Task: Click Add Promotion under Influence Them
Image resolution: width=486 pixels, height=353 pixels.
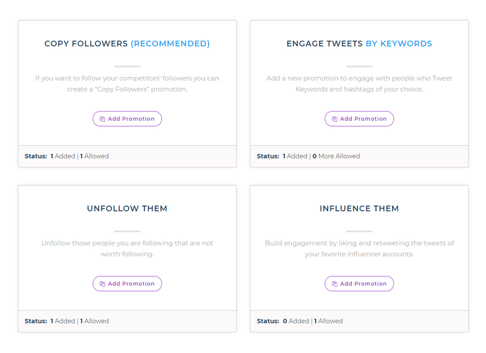Action: coord(359,283)
